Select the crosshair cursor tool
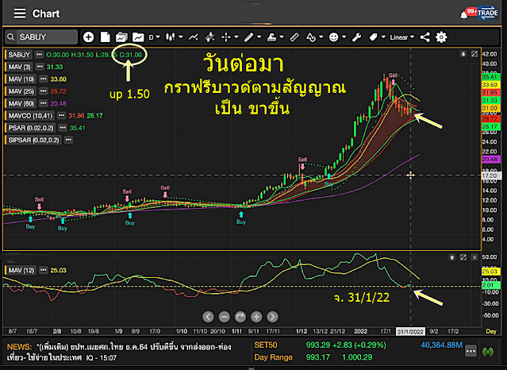Screen dimensions: 507x370 pos(226,37)
